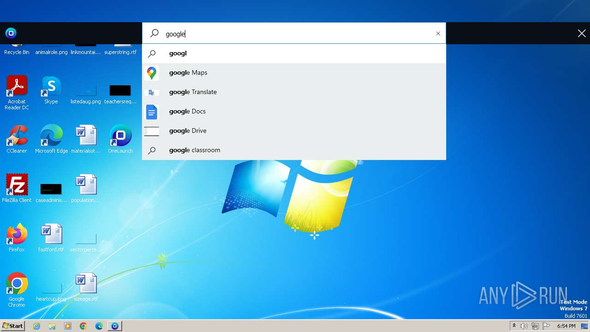Close the OneLaunch search bar
Viewport: 590px width, 332px height.
coord(582,33)
